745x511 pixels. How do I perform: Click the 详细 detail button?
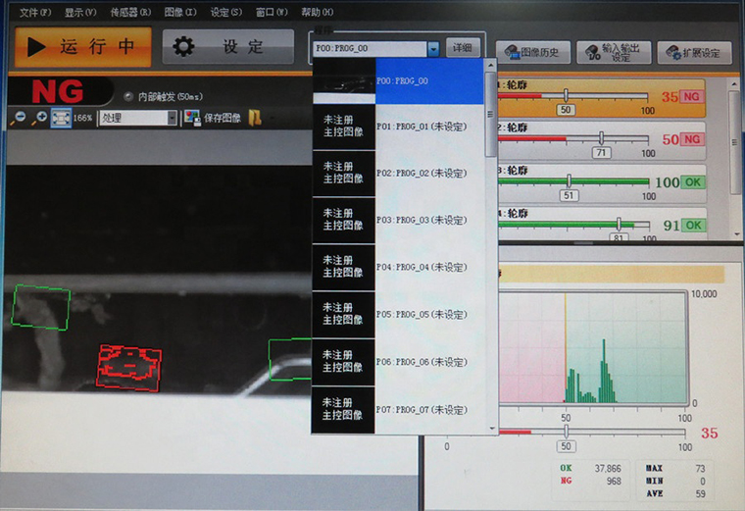[x=463, y=48]
